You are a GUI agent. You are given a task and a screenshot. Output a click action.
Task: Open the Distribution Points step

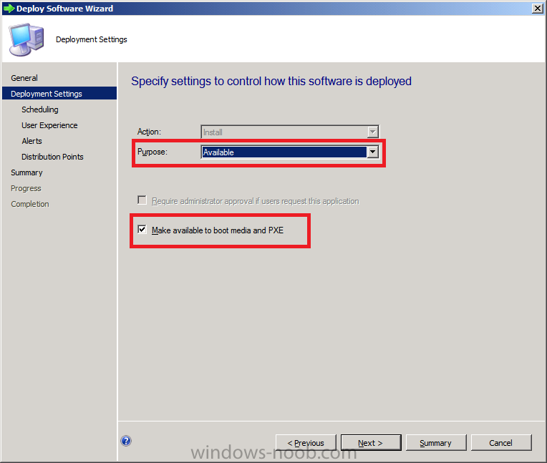[x=52, y=157]
